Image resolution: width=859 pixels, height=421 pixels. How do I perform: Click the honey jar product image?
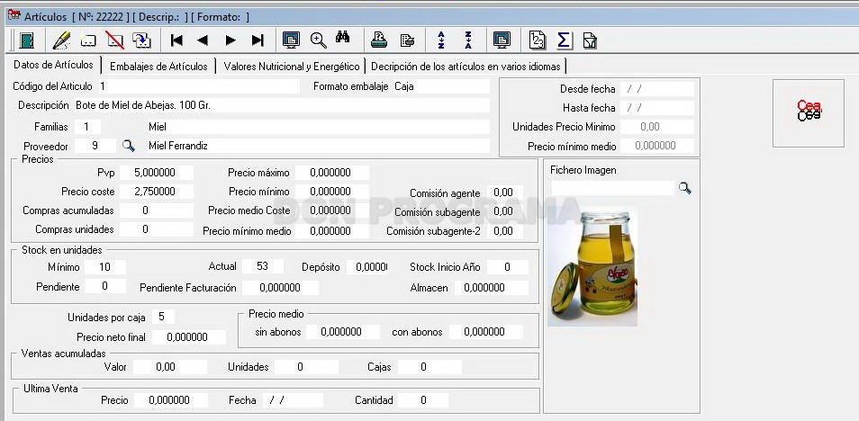(x=592, y=265)
